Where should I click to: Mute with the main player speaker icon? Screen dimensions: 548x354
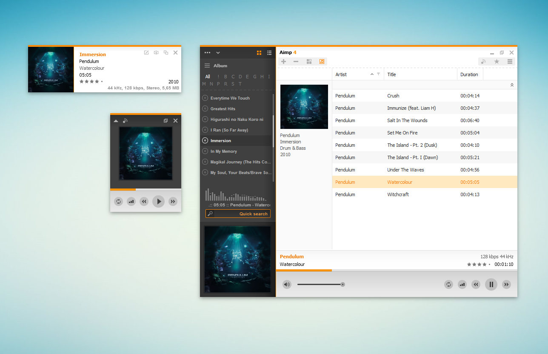(x=287, y=284)
